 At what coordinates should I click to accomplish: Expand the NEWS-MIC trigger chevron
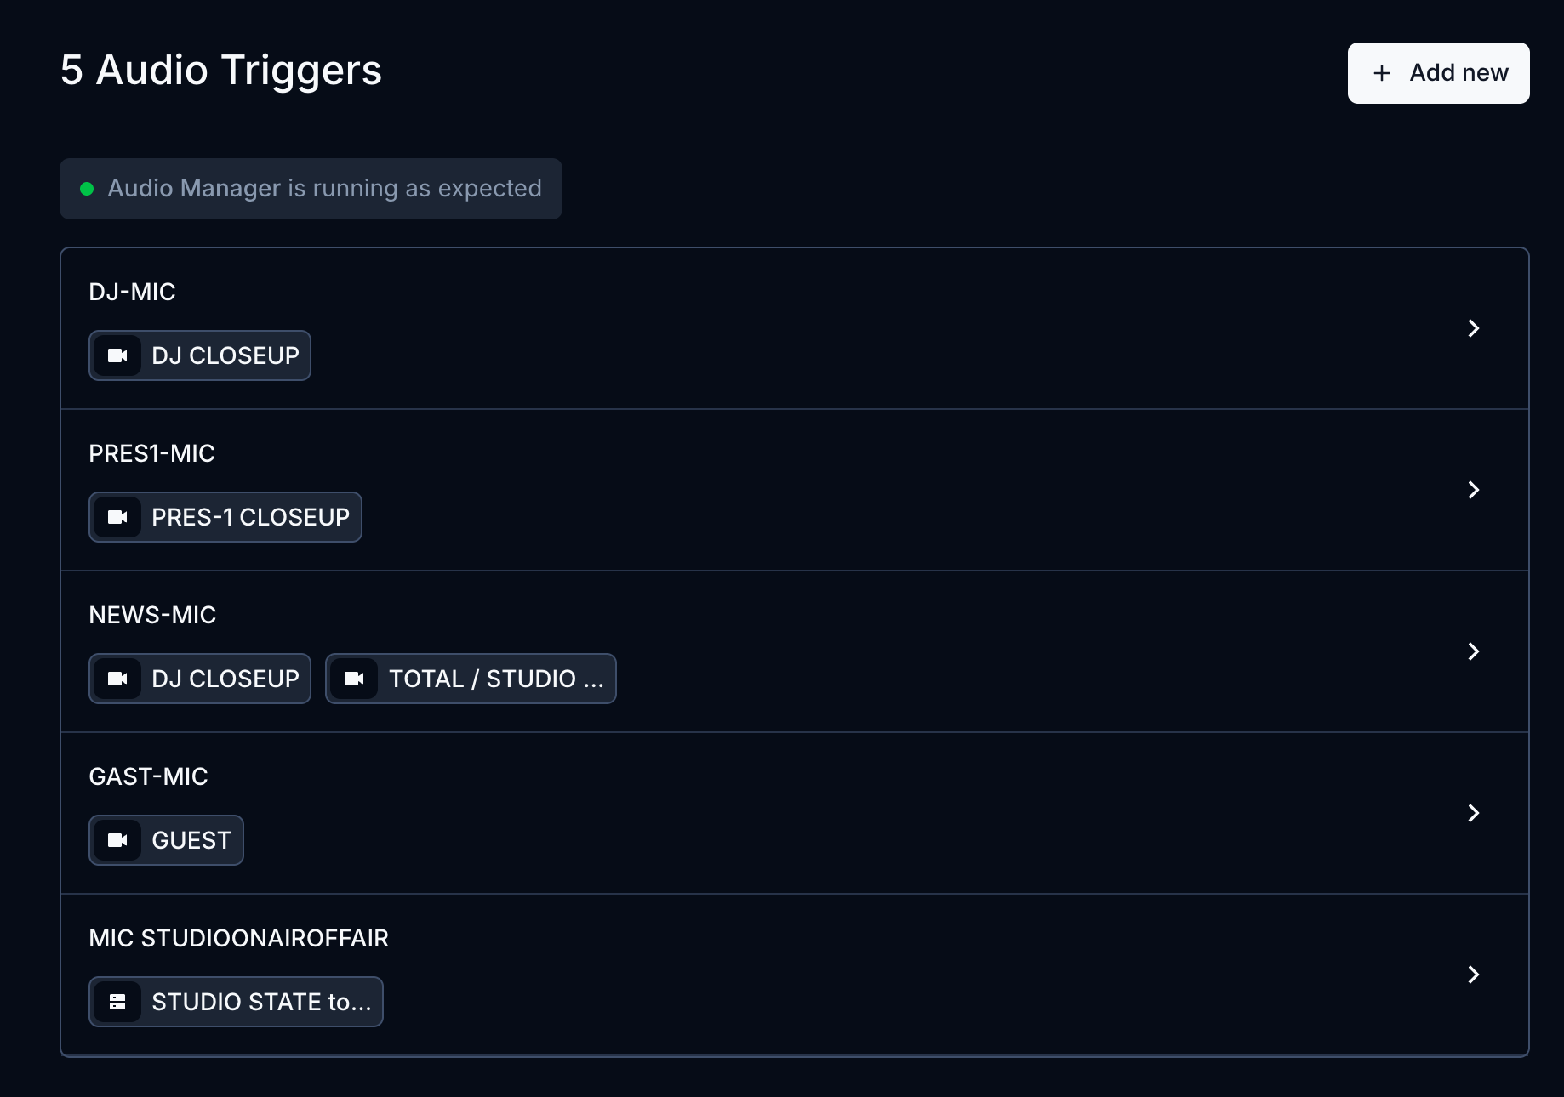point(1474,651)
